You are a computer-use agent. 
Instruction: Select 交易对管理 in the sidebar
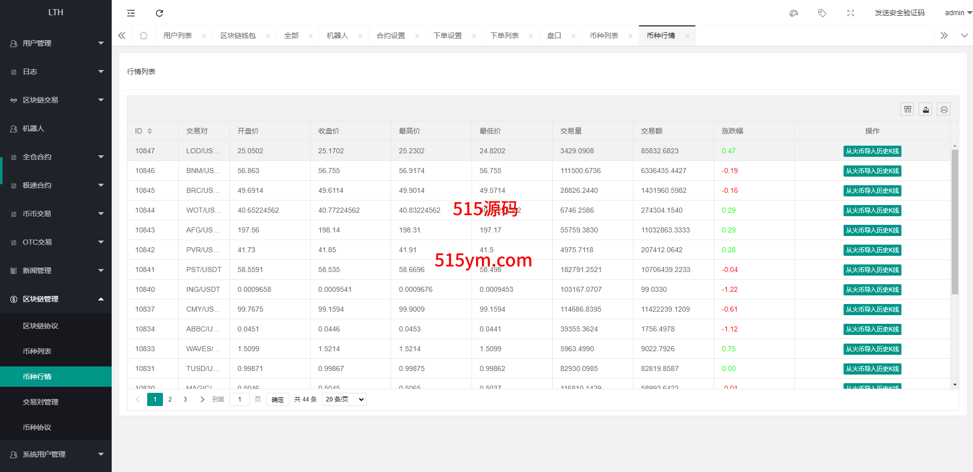tap(41, 402)
